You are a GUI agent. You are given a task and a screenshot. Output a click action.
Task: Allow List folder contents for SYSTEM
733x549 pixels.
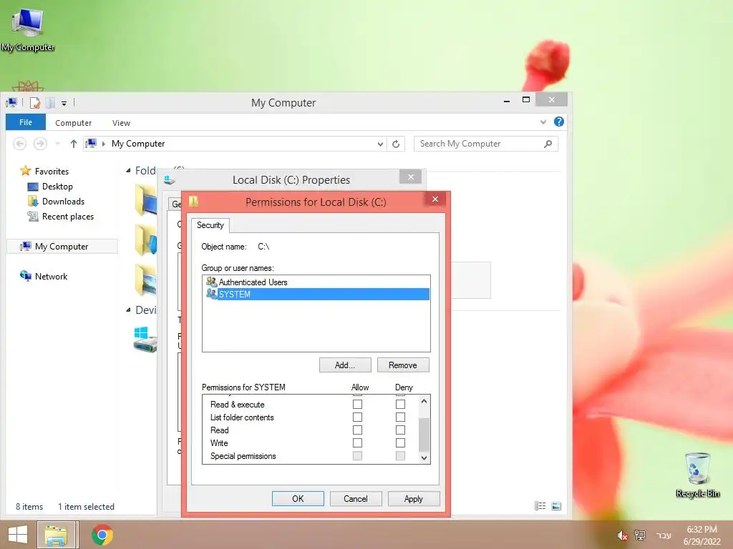(x=357, y=417)
